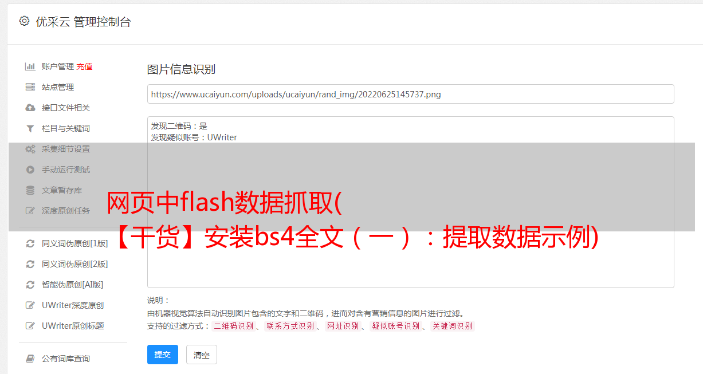Viewport: 703px width, 374px height.
Task: Click the refresh icon for 同义词伪原创[1版]
Action: coord(30,243)
